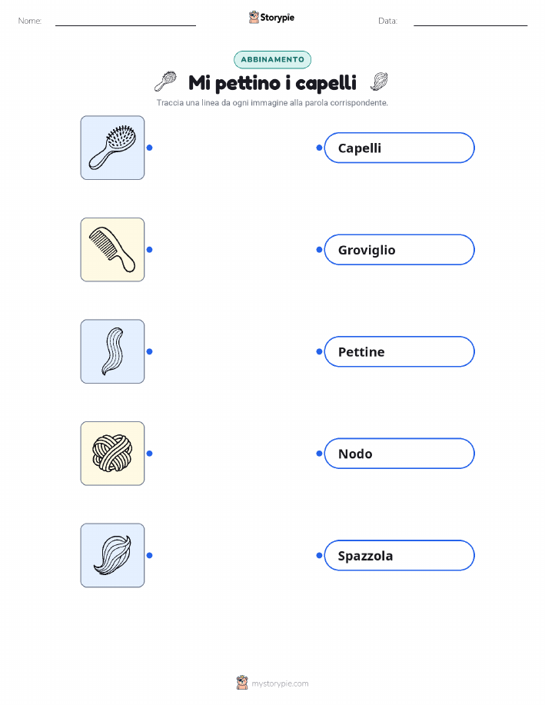Choose the Pettine word box

(399, 351)
